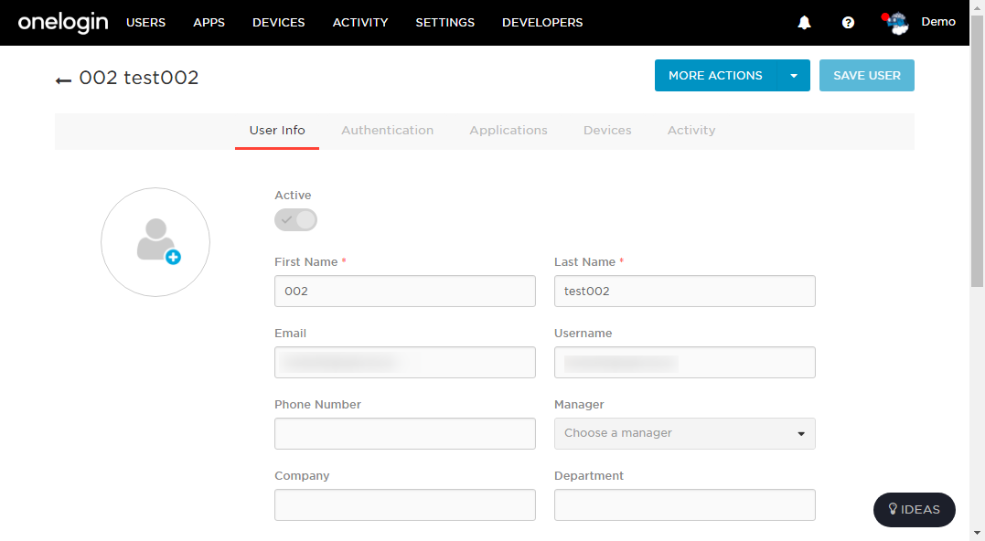Expand the More Actions dropdown arrow
985x541 pixels.
(x=794, y=75)
